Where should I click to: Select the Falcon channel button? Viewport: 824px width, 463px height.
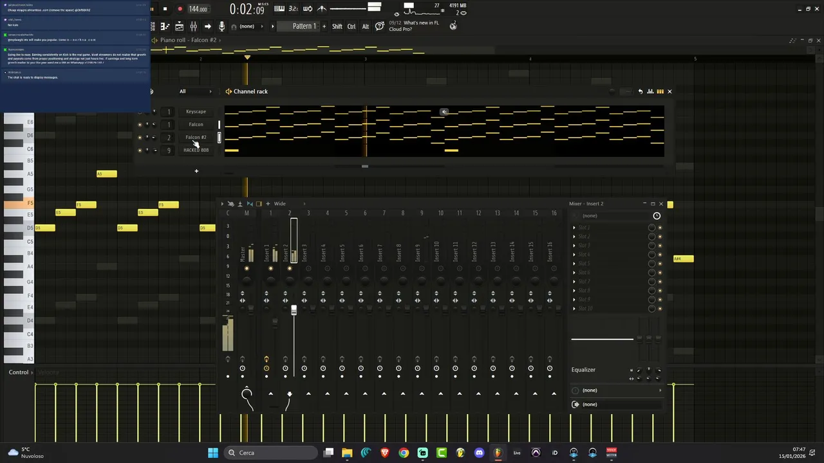(196, 125)
